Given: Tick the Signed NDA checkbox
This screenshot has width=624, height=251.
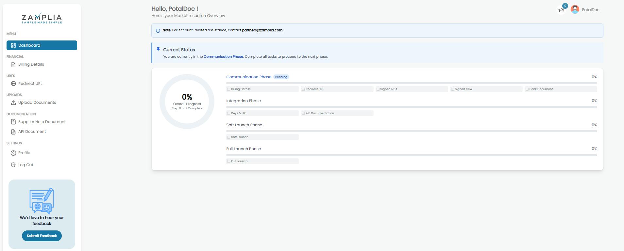Looking at the screenshot, I should pyautogui.click(x=378, y=89).
